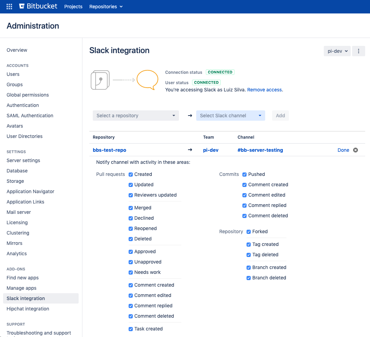Image resolution: width=370 pixels, height=337 pixels.
Task: Toggle Commits Comment deleted checkbox
Action: pos(244,216)
